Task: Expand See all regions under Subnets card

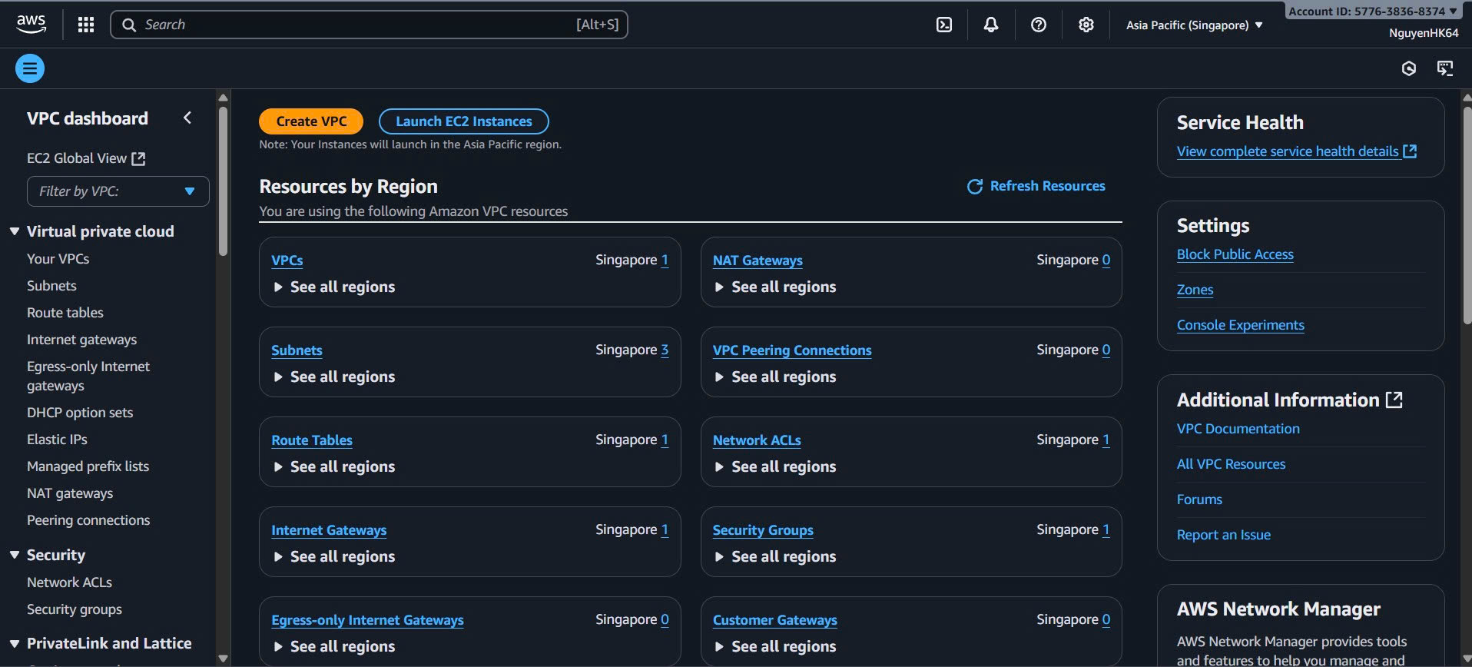Action: pos(334,377)
